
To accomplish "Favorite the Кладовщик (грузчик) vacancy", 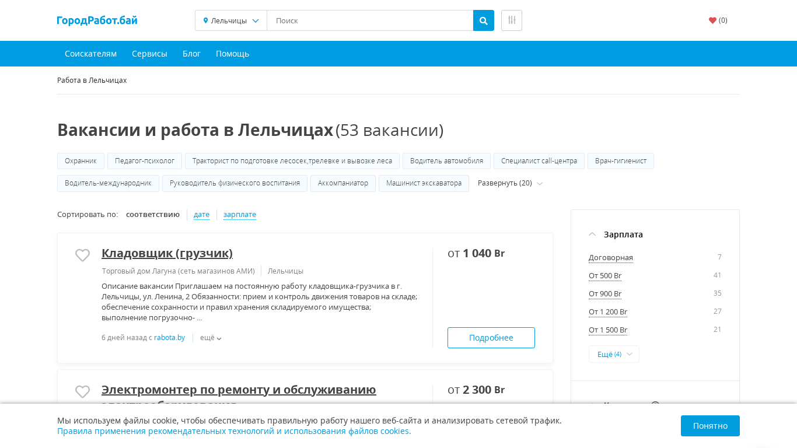I will coord(83,255).
